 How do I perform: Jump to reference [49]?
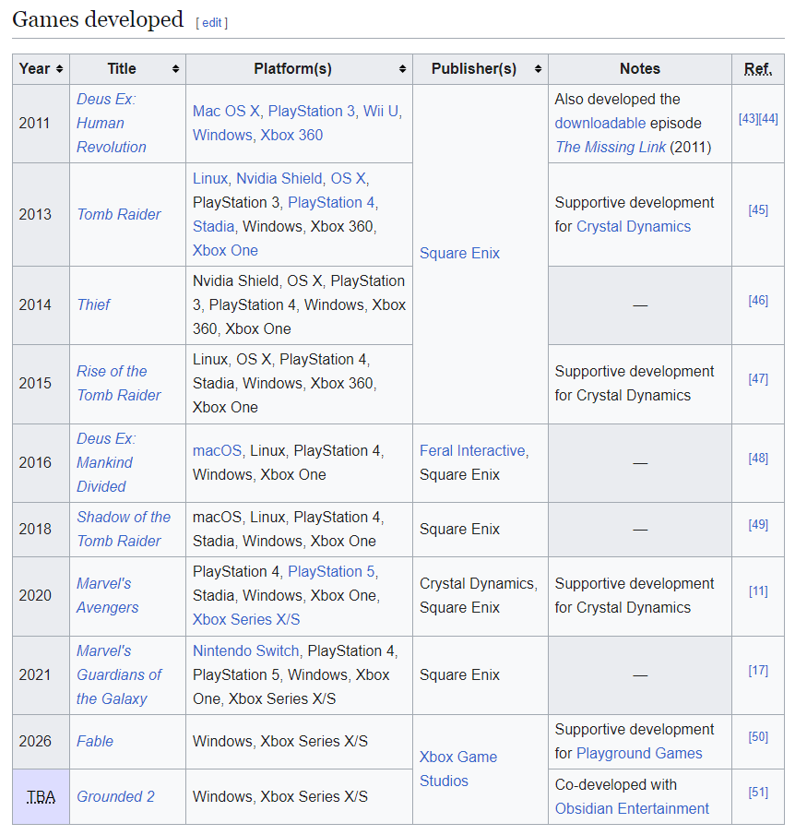pyautogui.click(x=758, y=525)
